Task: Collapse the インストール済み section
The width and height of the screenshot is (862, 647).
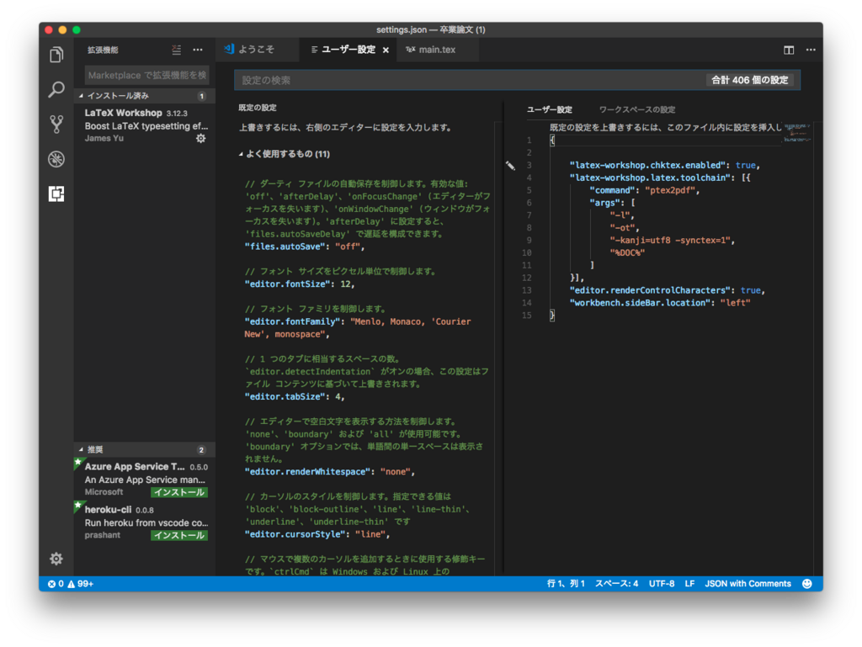Action: tap(145, 96)
